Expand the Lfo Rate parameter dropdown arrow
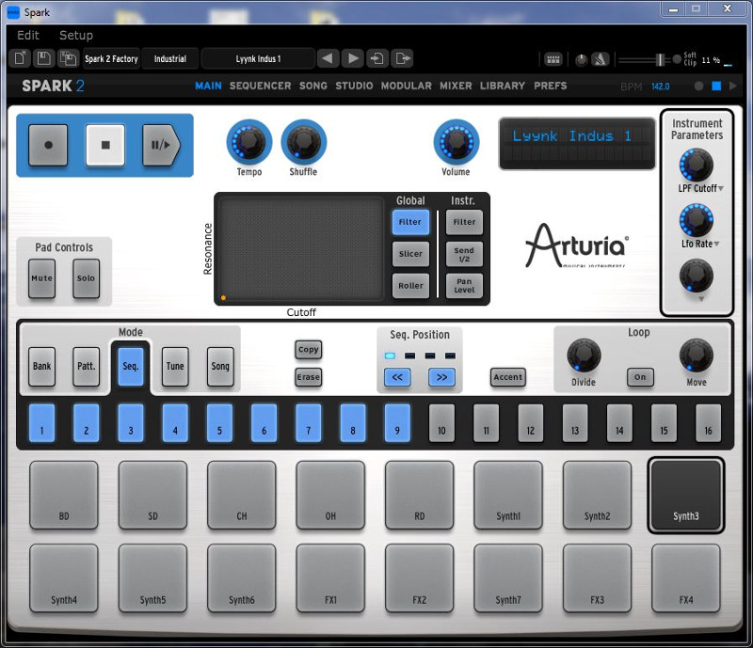753x648 pixels. (x=716, y=244)
